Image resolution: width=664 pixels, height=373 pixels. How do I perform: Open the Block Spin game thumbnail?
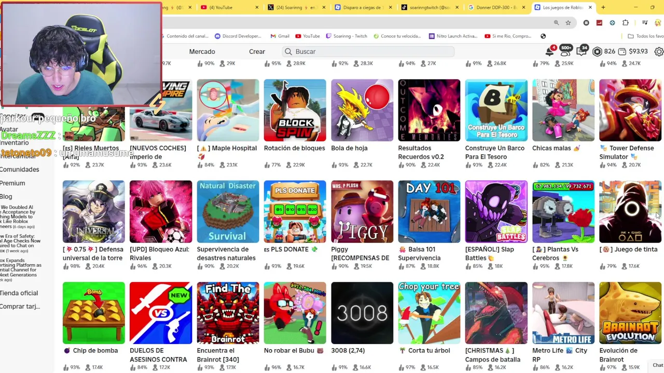click(x=295, y=110)
